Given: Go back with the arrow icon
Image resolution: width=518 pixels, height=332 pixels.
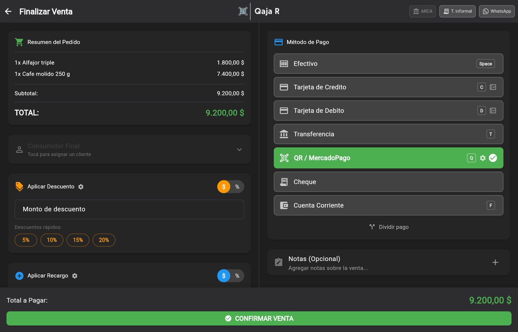Looking at the screenshot, I should click(8, 12).
